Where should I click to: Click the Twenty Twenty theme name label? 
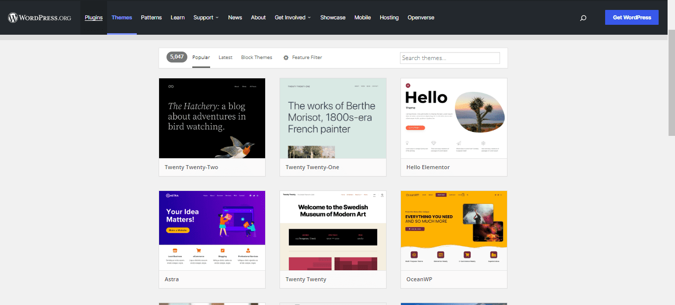pos(306,279)
